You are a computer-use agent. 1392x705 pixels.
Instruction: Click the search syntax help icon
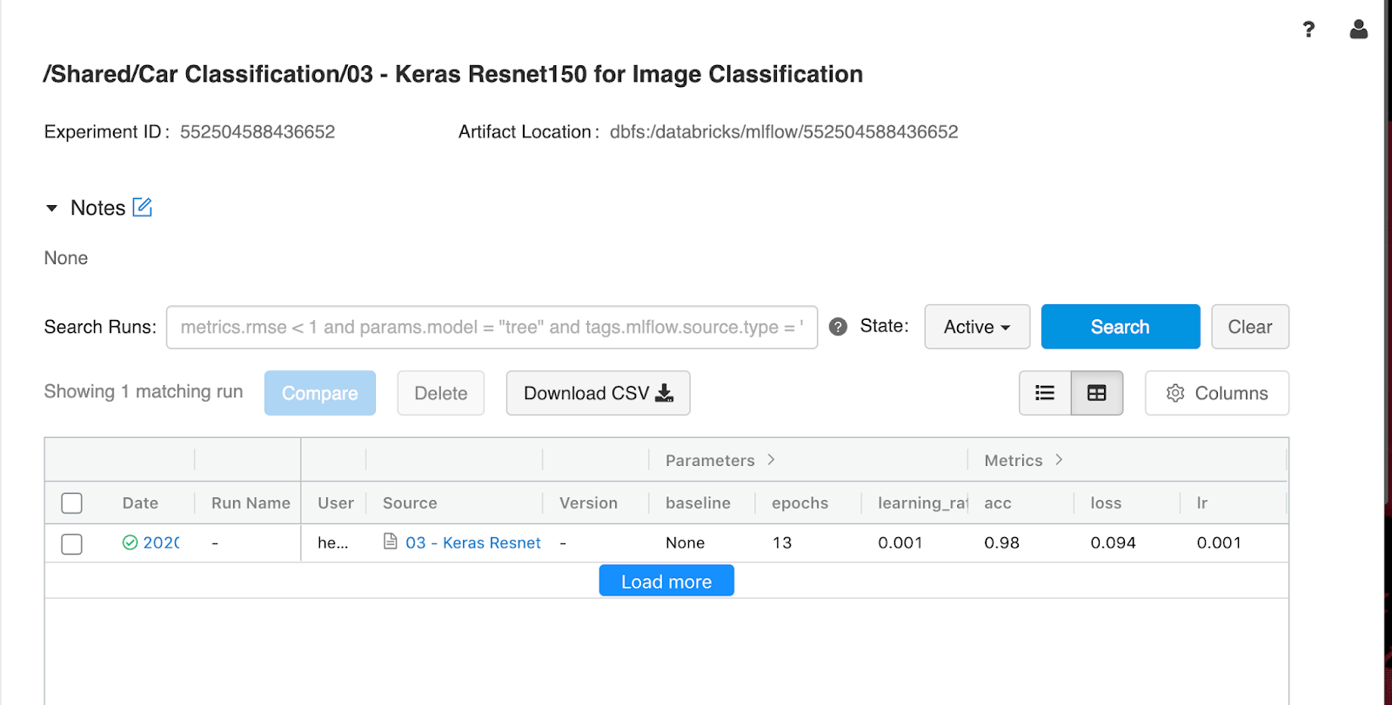point(838,327)
